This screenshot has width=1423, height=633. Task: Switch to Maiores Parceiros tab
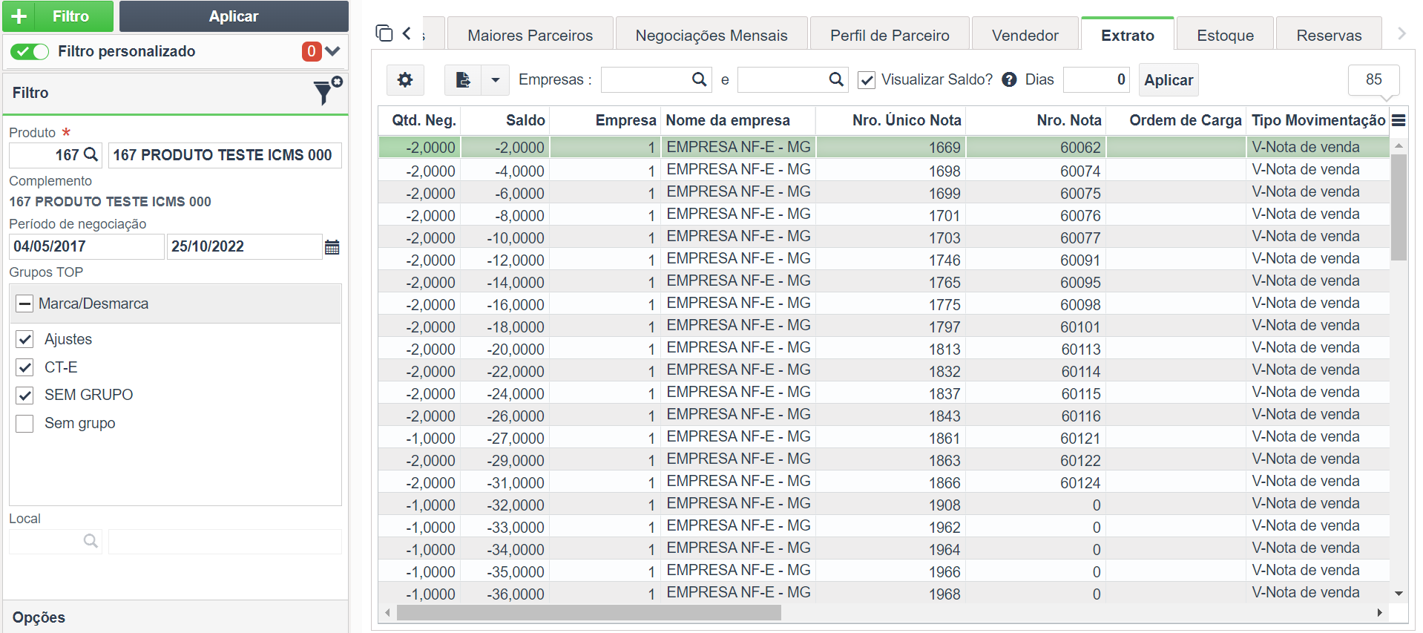pos(530,35)
